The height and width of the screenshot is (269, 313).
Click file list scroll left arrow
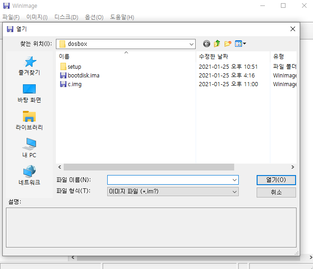tap(60, 167)
